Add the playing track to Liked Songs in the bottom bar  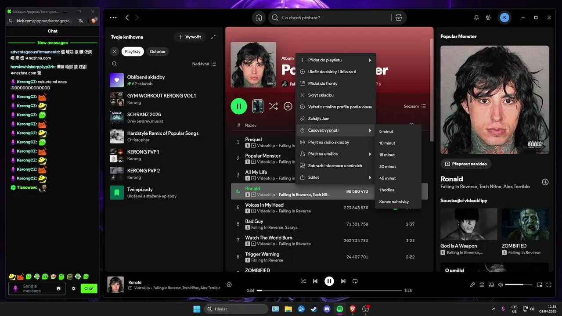coord(229,285)
